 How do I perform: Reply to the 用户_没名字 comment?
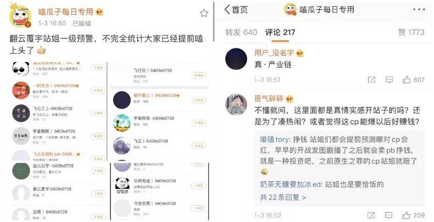389,80
